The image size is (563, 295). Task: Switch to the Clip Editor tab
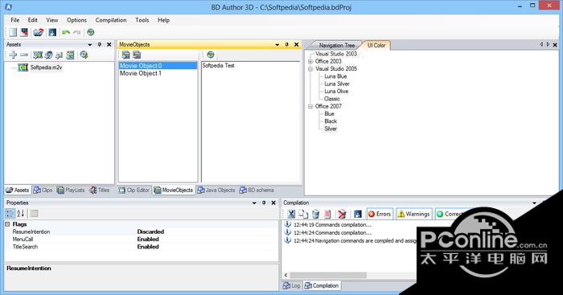point(134,191)
